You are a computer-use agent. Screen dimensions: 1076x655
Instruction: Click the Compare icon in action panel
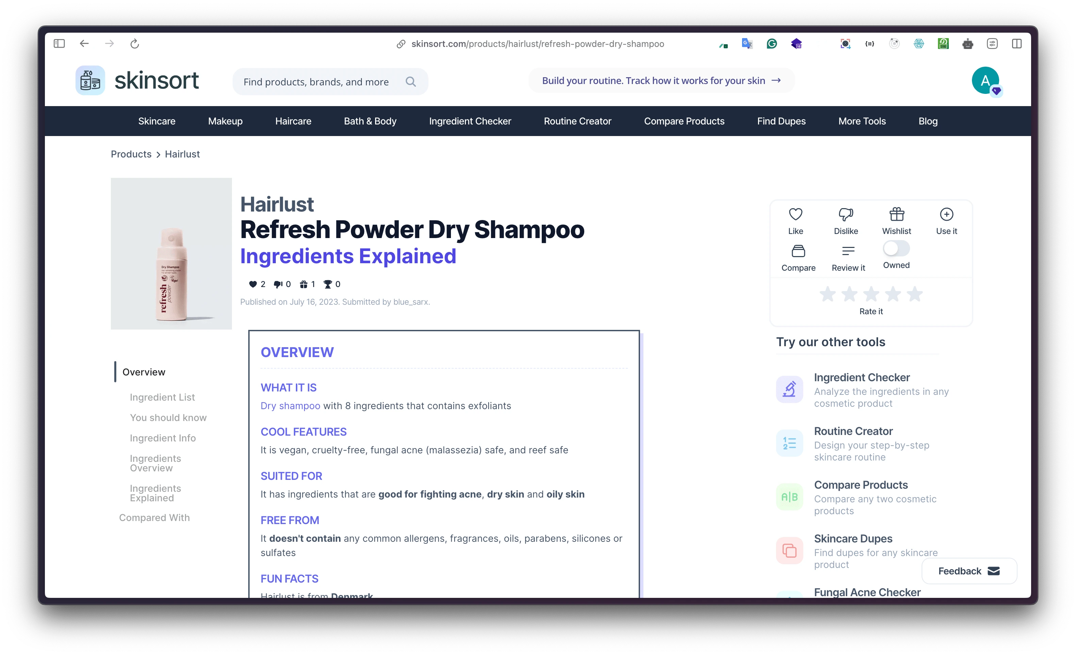(x=798, y=251)
